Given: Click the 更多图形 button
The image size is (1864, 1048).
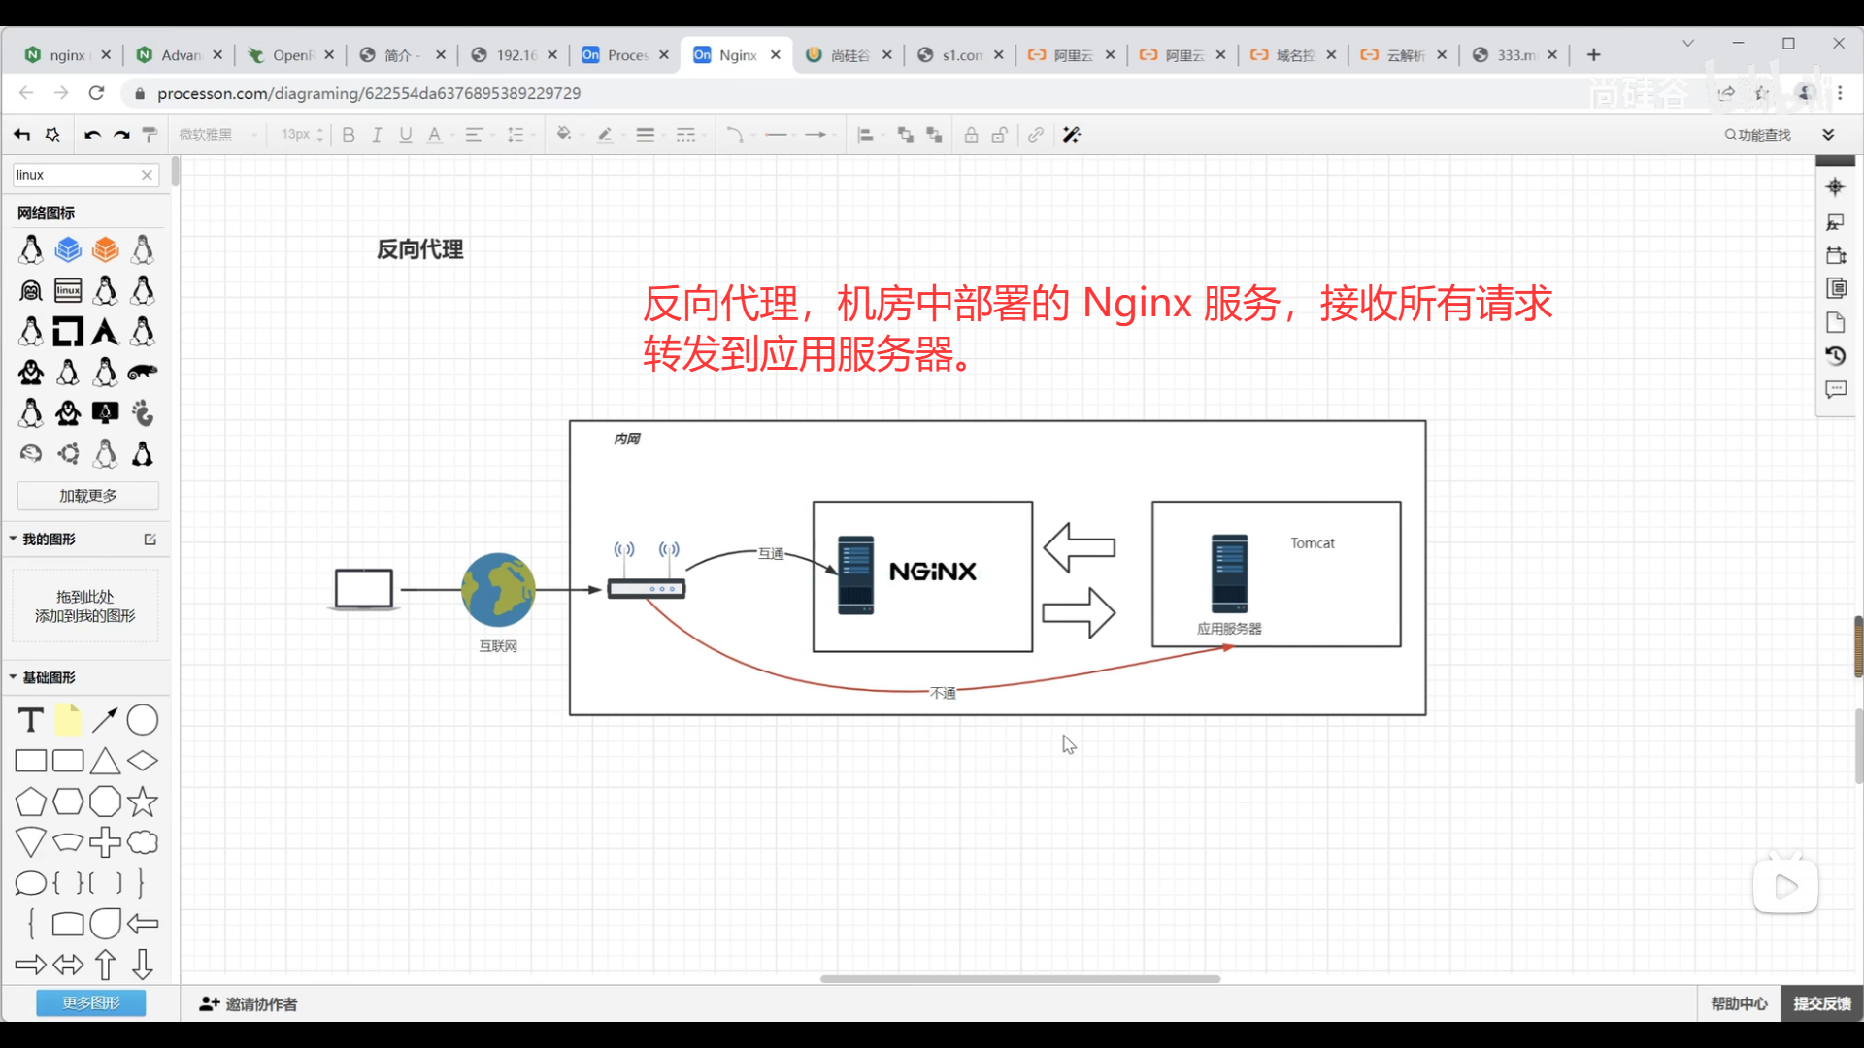Looking at the screenshot, I should (x=90, y=1002).
